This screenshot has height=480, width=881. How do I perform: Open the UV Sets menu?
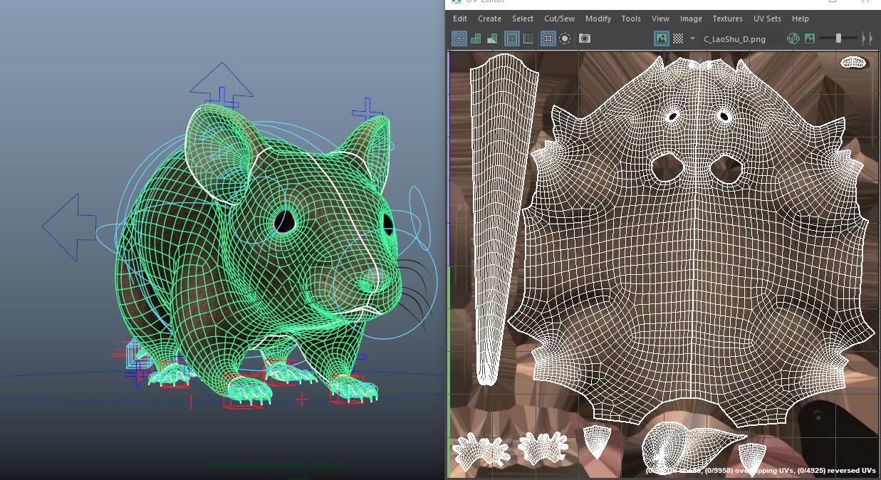point(767,19)
